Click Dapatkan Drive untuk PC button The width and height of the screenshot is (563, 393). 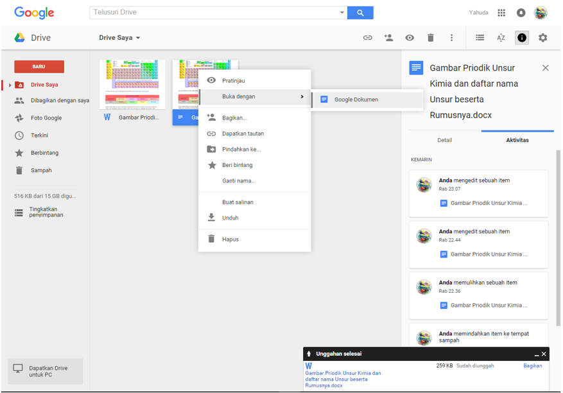[45, 371]
